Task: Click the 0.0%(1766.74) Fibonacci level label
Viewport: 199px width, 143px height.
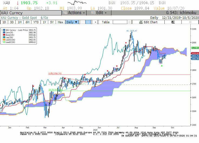Action: (x=55, y=73)
